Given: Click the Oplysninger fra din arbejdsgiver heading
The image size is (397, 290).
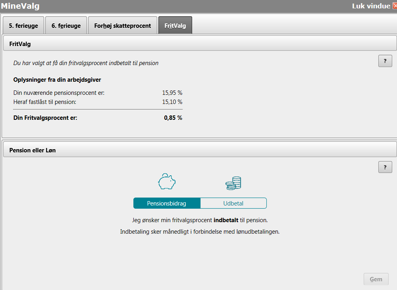Looking at the screenshot, I should tap(57, 80).
